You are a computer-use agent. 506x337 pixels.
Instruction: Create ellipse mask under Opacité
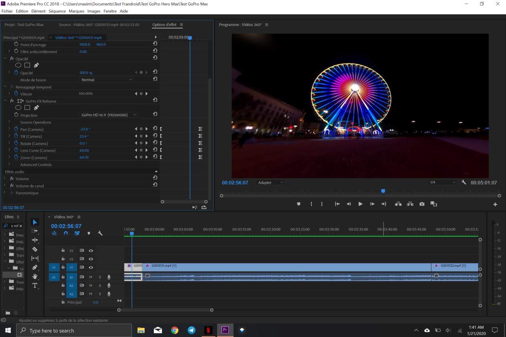18,65
